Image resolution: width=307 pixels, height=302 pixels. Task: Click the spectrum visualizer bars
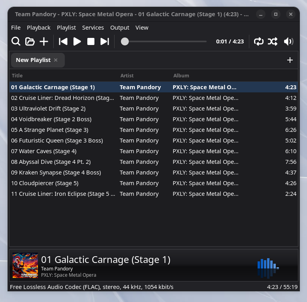tap(268, 268)
